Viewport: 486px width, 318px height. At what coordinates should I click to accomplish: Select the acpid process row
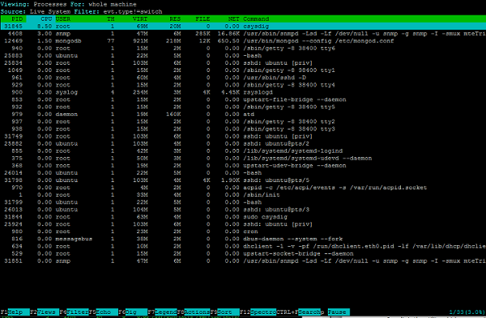point(243,188)
